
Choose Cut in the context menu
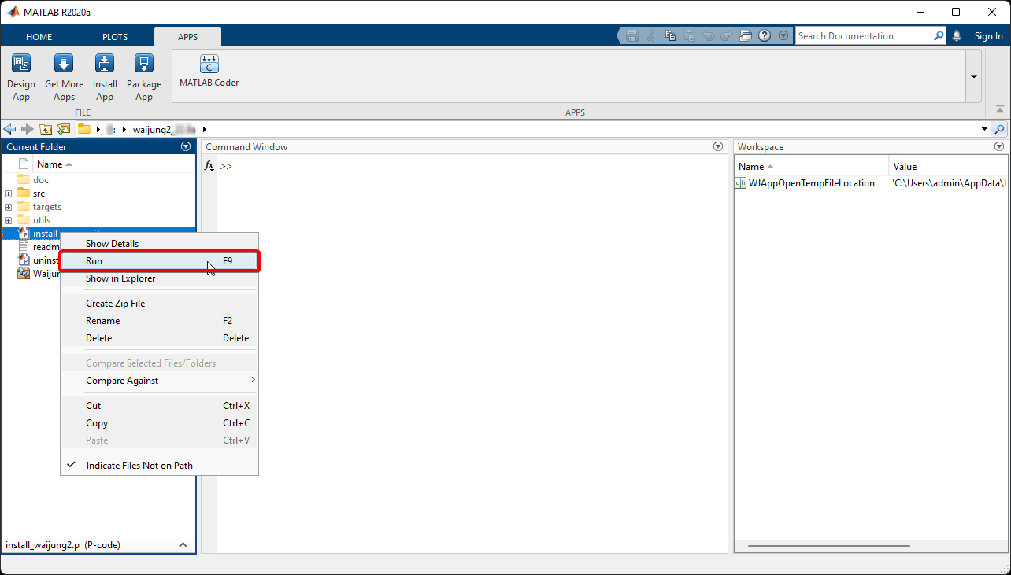point(159,406)
